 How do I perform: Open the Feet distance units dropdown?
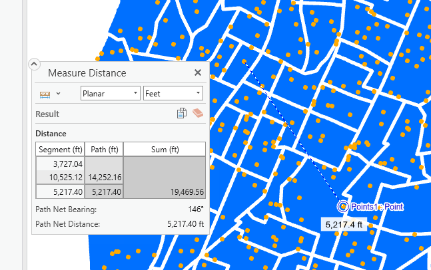point(173,93)
